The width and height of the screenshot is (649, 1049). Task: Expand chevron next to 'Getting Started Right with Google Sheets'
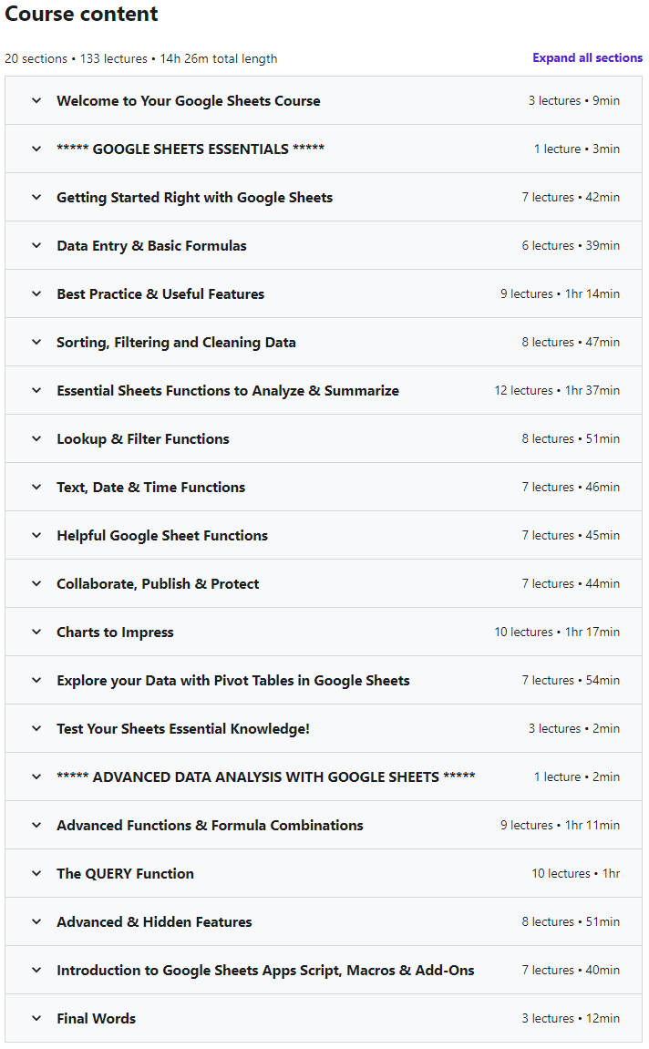pos(36,197)
